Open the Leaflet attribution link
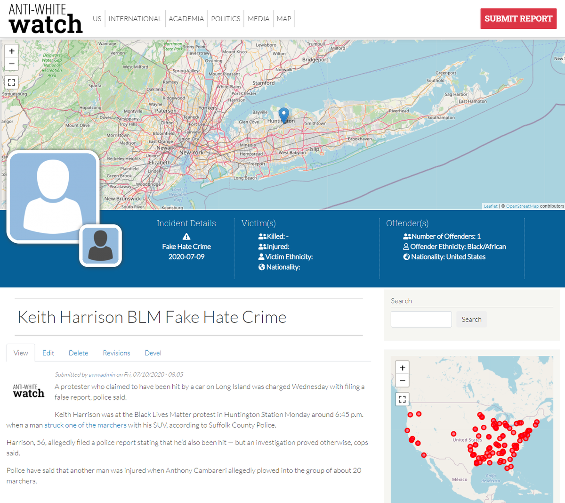Screen dimensions: 565x503 point(491,206)
